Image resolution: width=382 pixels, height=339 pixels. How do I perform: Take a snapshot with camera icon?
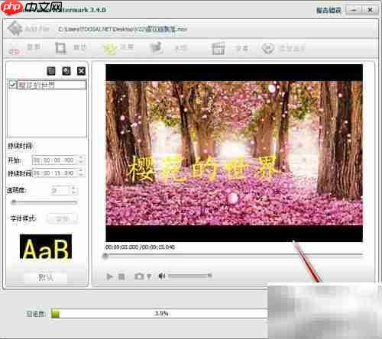point(139,276)
